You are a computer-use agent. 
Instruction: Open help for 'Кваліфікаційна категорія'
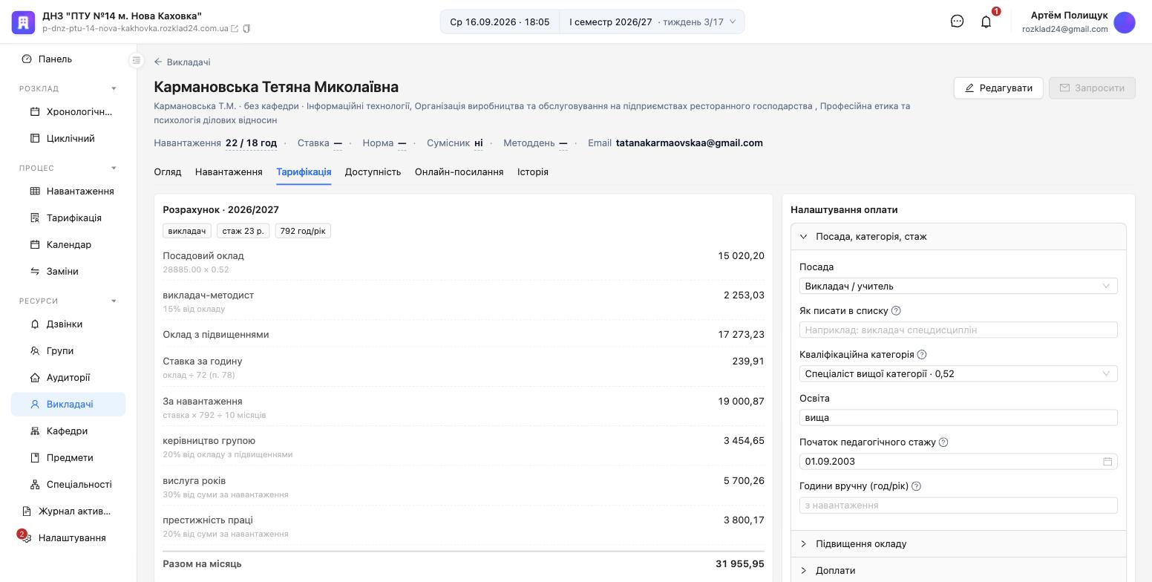click(x=922, y=355)
